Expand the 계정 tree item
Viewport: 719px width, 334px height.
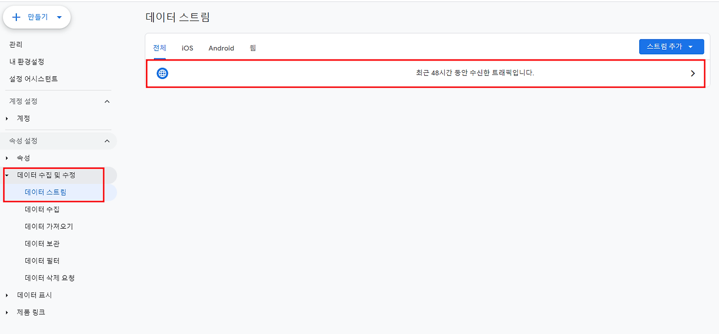point(6,118)
